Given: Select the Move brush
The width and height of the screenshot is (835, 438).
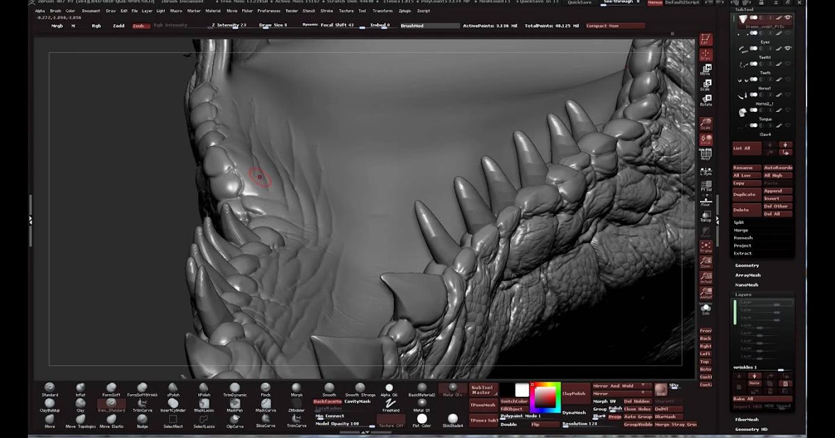Looking at the screenshot, I should [49, 421].
